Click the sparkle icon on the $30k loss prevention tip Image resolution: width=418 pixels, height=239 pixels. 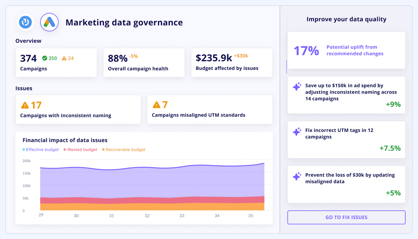(x=297, y=176)
